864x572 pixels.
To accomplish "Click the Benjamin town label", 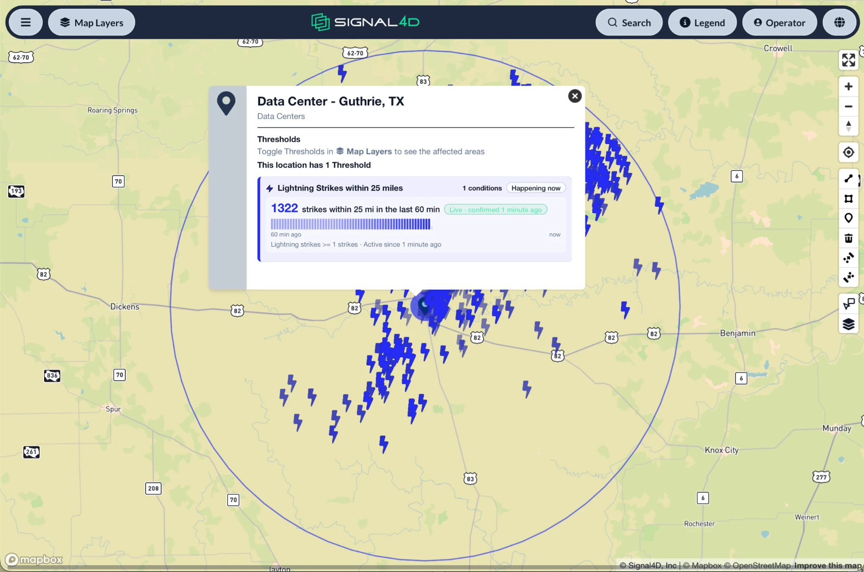I will [737, 333].
